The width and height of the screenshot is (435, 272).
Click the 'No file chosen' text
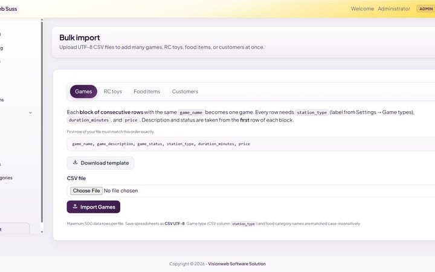pyautogui.click(x=121, y=190)
